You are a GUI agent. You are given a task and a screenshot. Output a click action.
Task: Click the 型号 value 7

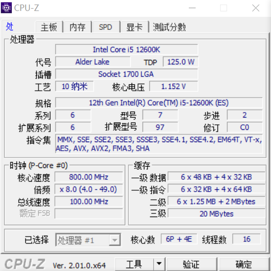click(160, 115)
